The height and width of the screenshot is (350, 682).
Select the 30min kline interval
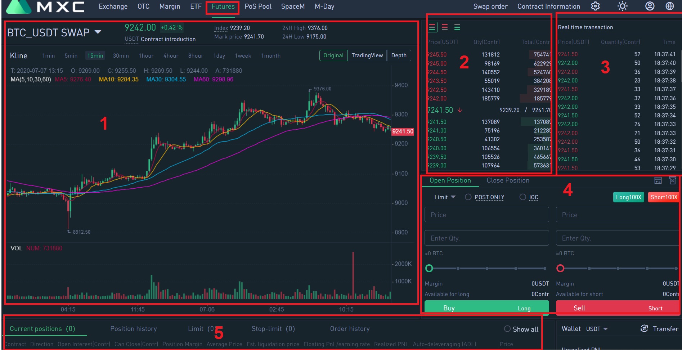coord(121,55)
